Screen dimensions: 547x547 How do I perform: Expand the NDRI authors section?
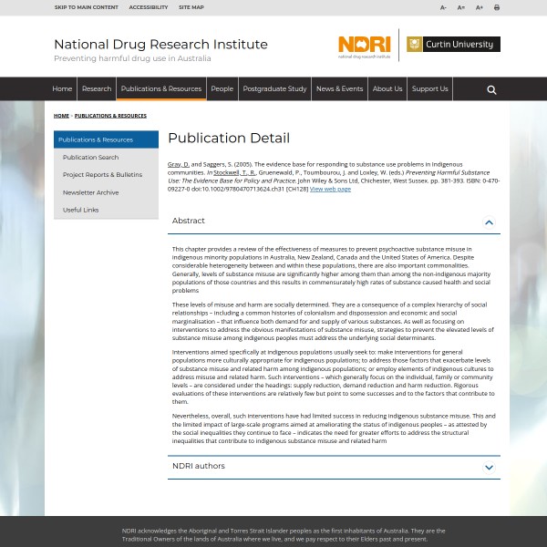click(489, 467)
